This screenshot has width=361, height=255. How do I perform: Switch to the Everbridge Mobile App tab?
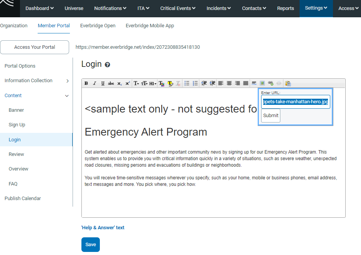point(150,26)
